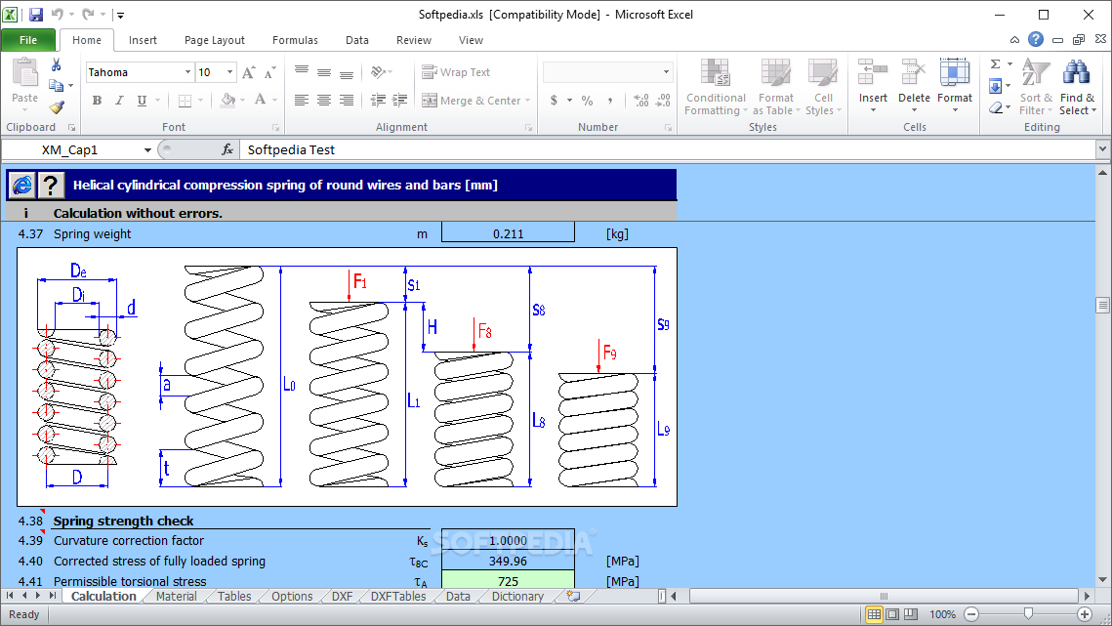Click the Undo arrow icon
The image size is (1112, 626).
pos(57,15)
